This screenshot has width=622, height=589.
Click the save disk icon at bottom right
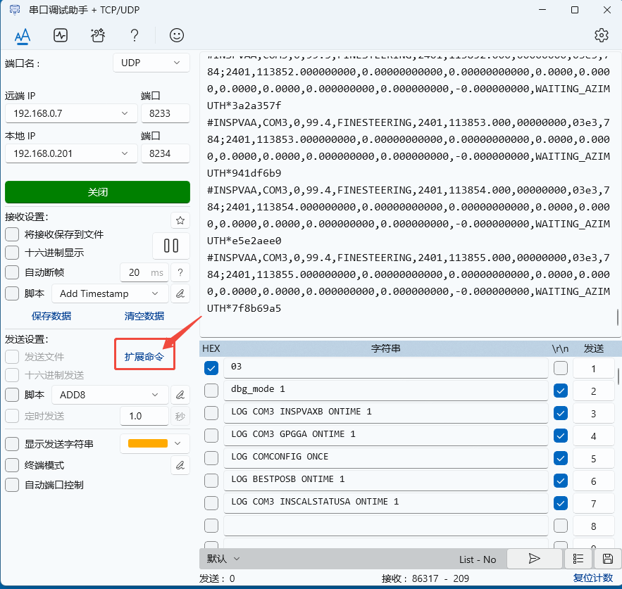tap(607, 559)
